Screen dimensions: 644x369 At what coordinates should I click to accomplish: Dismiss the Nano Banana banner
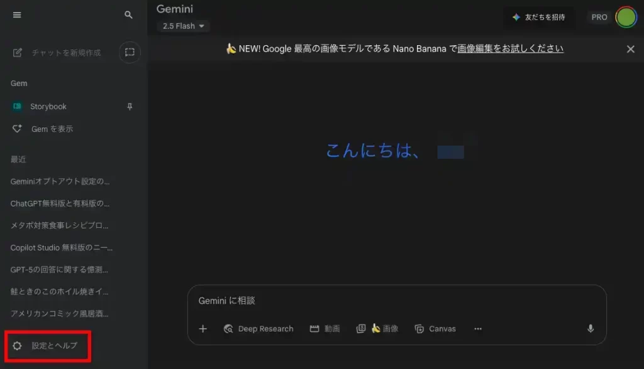pyautogui.click(x=630, y=49)
